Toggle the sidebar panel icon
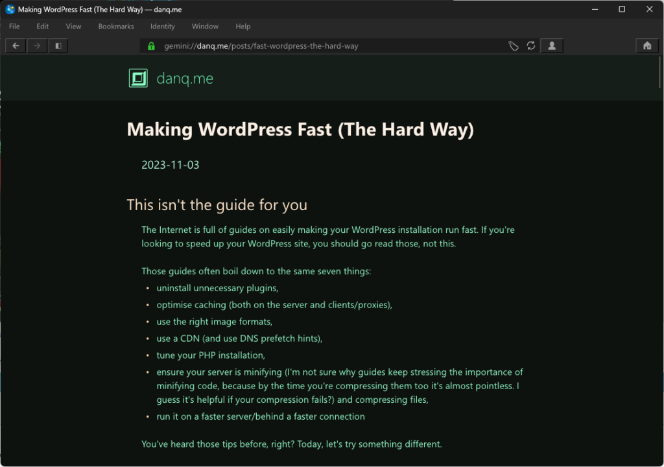The image size is (664, 467). (58, 45)
